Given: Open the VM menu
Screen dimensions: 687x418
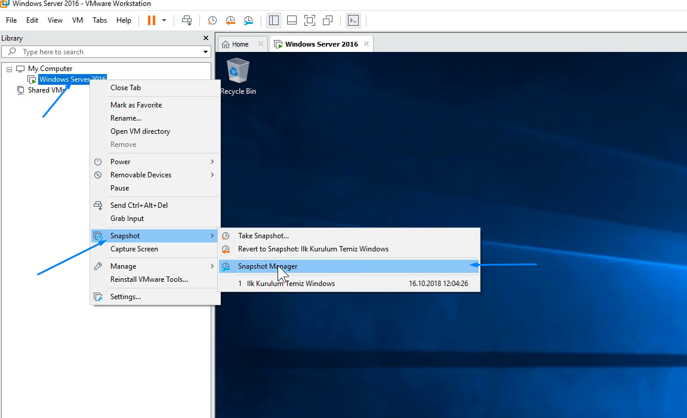Looking at the screenshot, I should pos(78,20).
